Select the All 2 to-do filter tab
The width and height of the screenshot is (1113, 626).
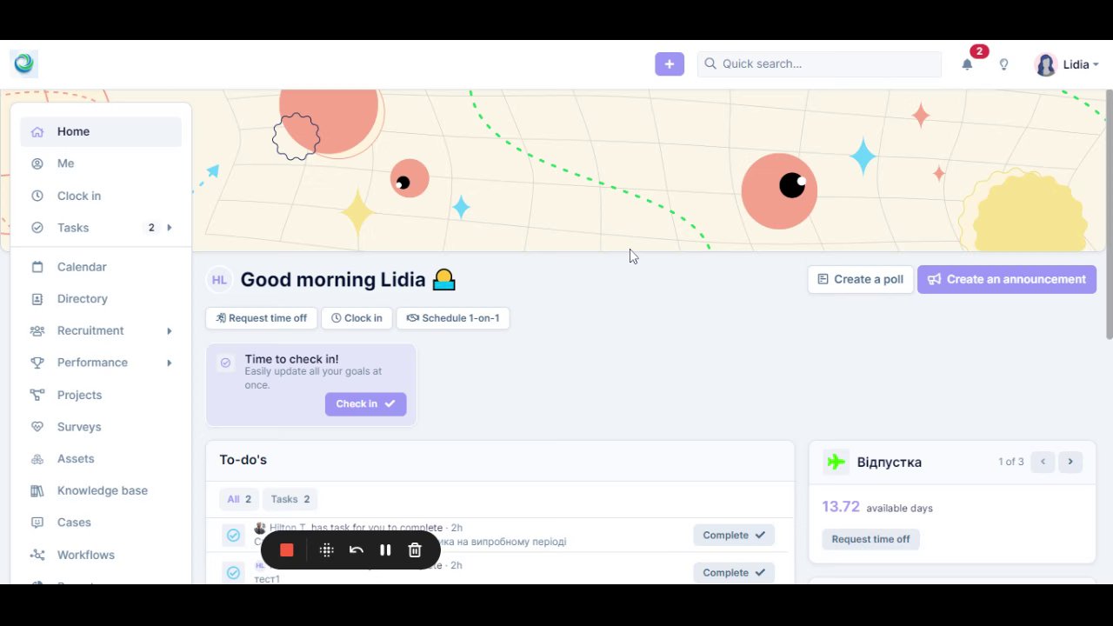click(239, 499)
